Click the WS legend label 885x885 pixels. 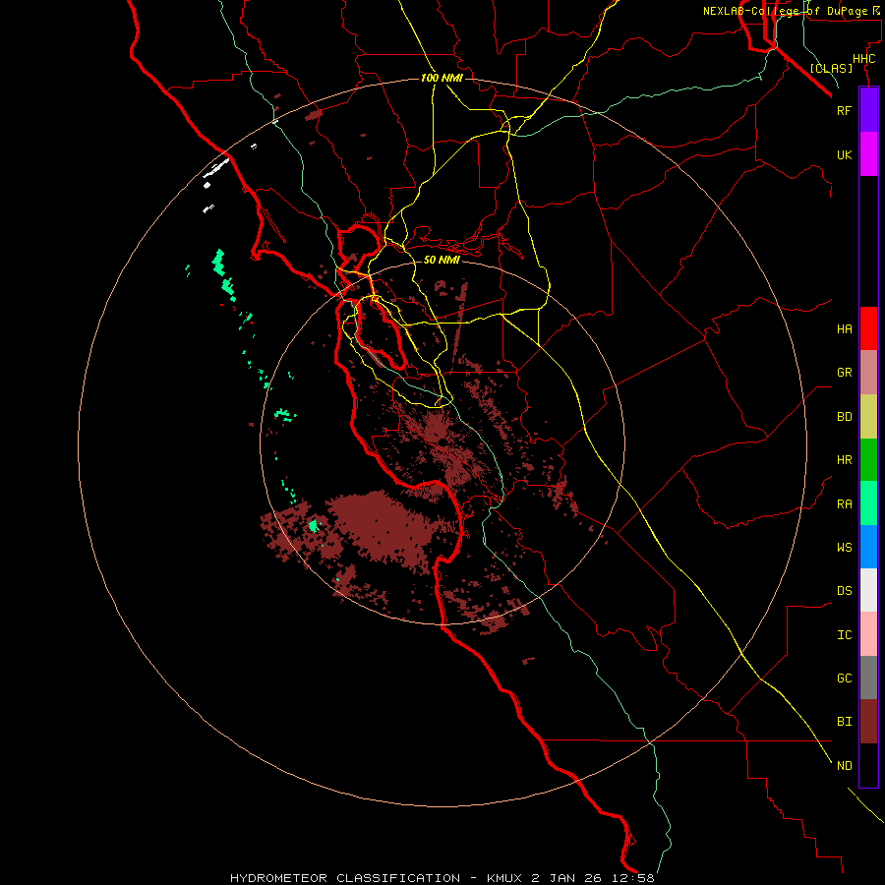point(844,548)
